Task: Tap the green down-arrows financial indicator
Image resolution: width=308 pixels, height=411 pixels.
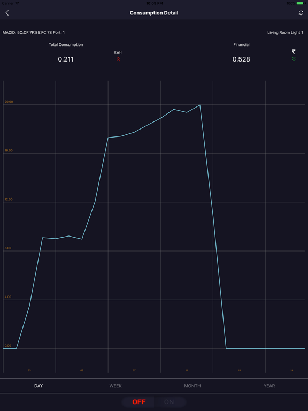Action: click(x=294, y=59)
